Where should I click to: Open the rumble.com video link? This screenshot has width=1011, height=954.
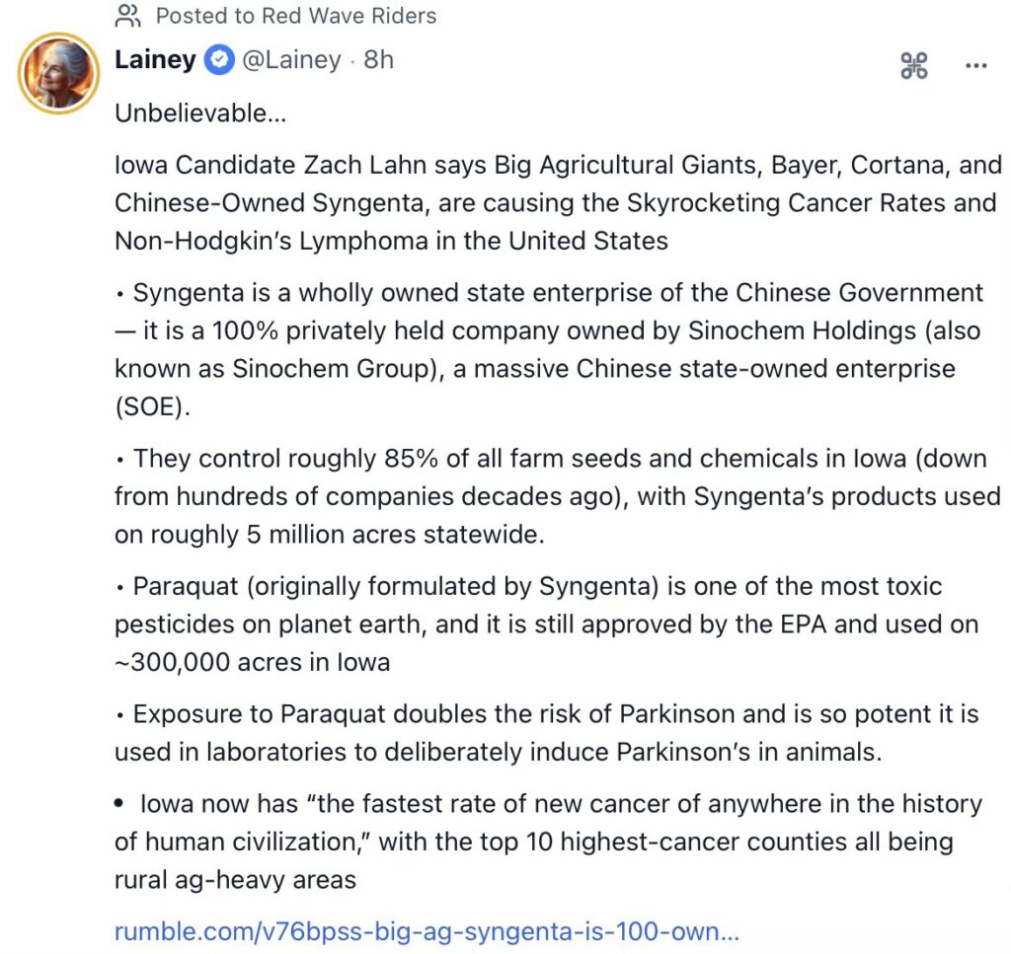click(427, 931)
